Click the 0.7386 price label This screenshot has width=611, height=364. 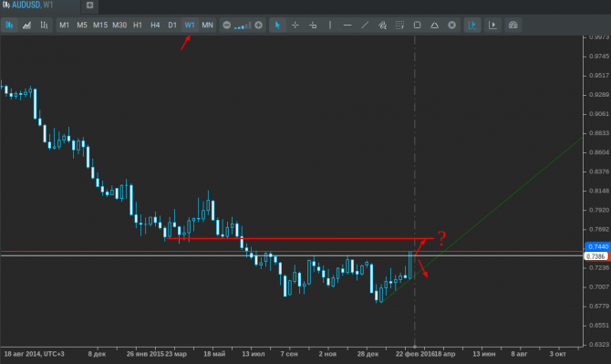(596, 256)
